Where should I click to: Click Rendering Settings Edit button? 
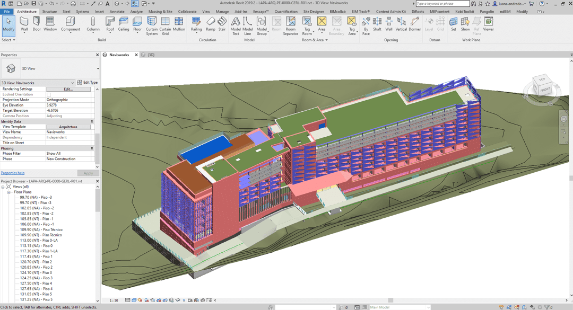click(68, 89)
